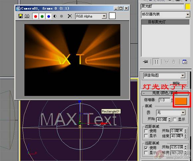
Task: Toggle the green channel in render window
Action: coord(42,16)
